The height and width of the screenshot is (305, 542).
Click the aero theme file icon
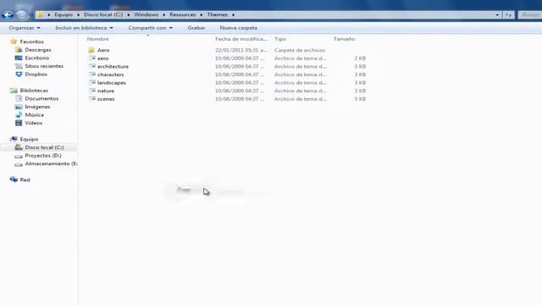click(x=92, y=58)
